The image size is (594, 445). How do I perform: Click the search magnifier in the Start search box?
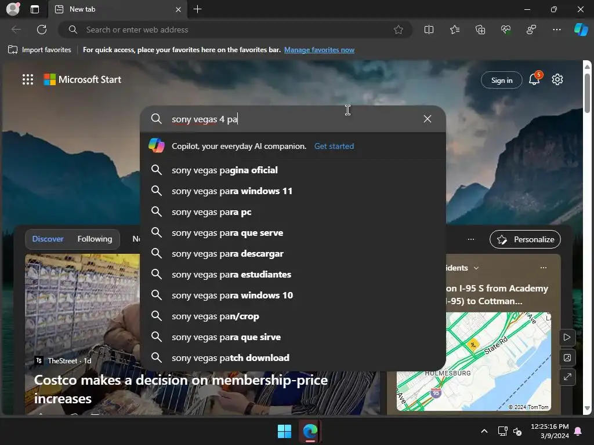coord(157,119)
